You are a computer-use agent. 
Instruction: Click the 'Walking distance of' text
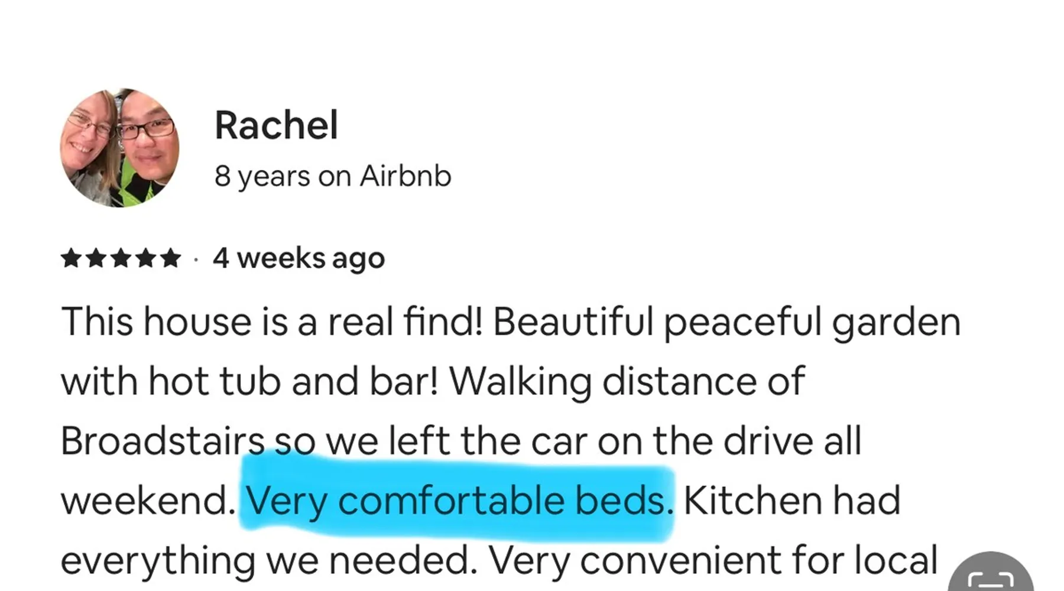pyautogui.click(x=627, y=381)
